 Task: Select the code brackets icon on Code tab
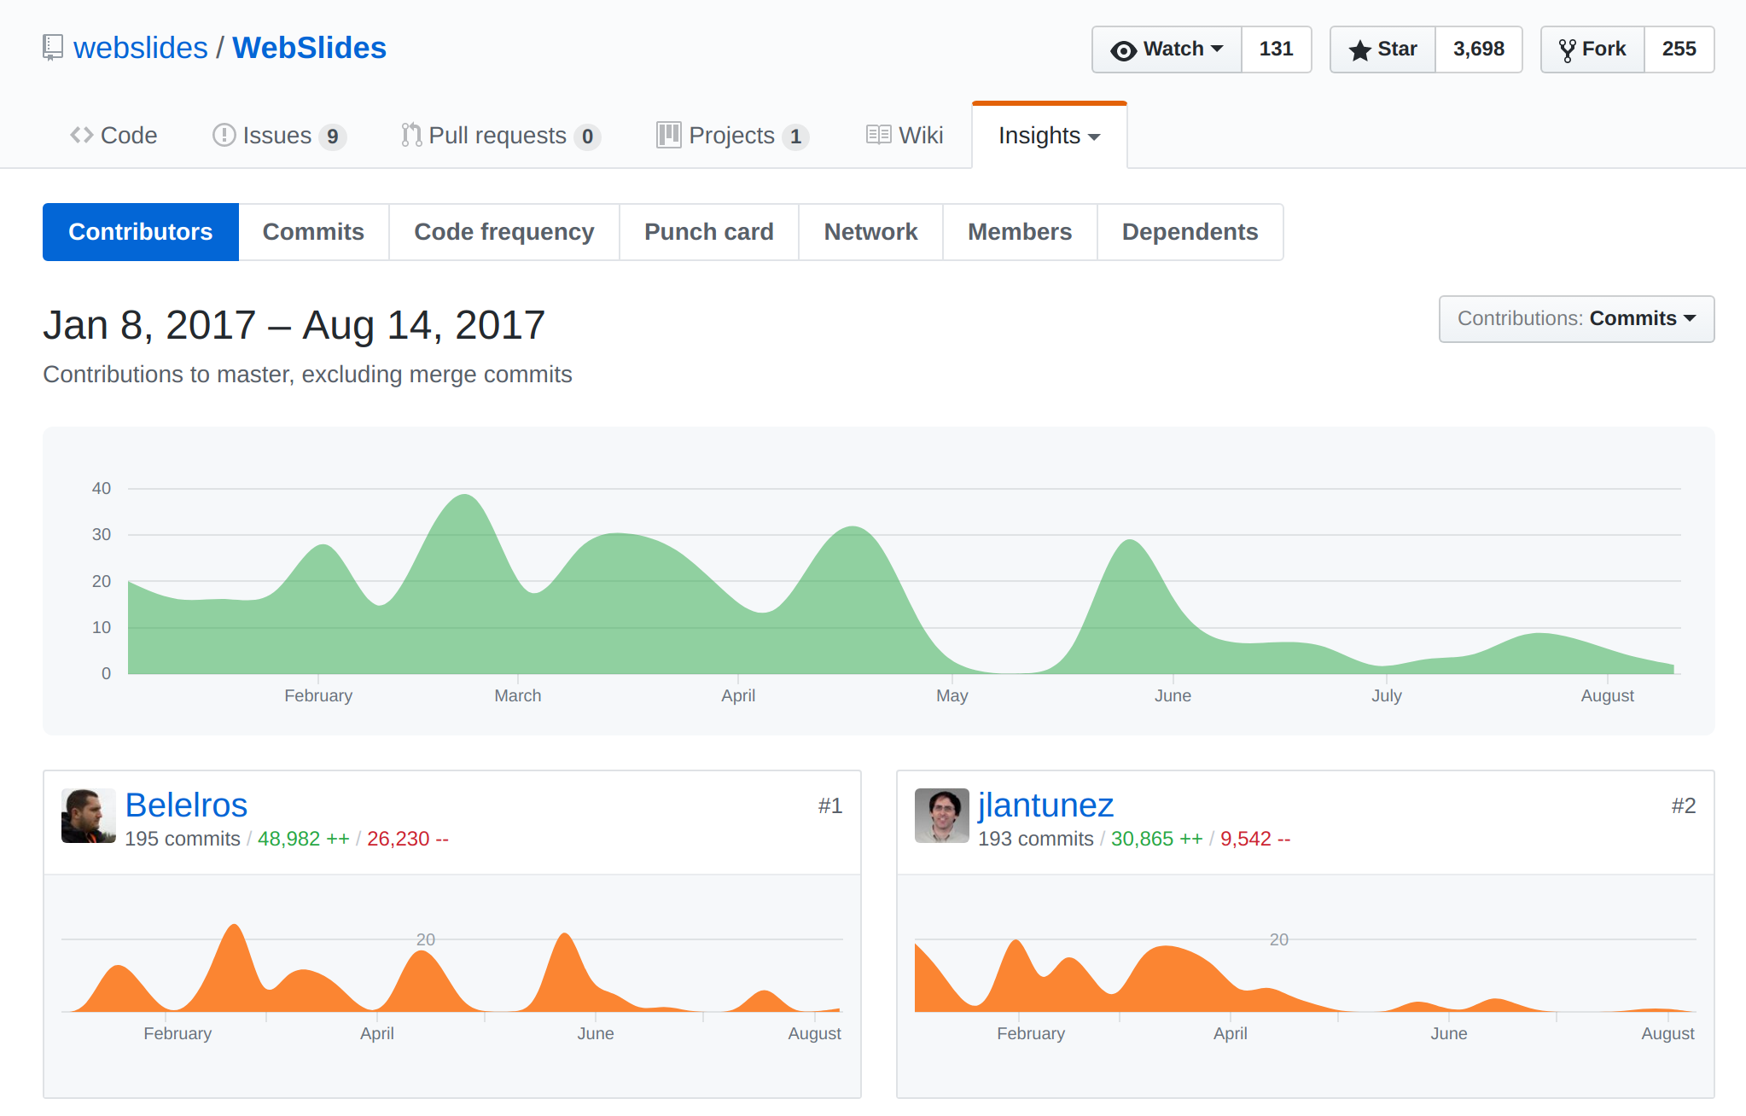tap(81, 135)
